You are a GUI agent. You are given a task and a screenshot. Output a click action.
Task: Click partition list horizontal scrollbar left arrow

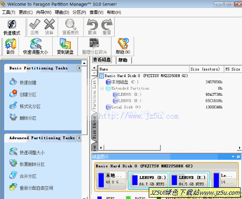[101, 148]
